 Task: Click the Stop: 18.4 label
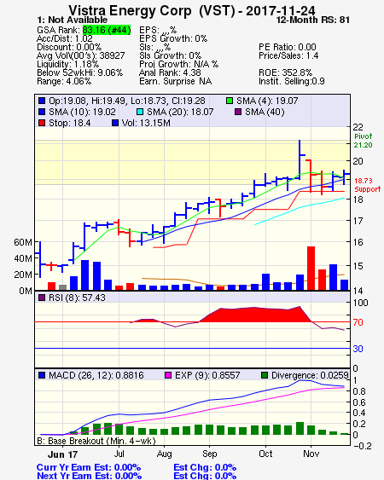pos(70,123)
